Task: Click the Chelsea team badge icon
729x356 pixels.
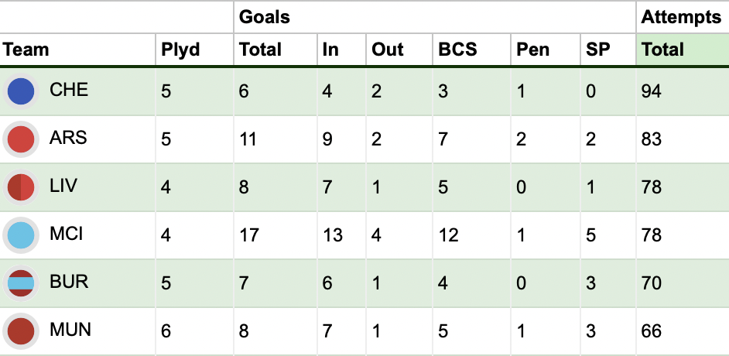Action: pyautogui.click(x=22, y=91)
